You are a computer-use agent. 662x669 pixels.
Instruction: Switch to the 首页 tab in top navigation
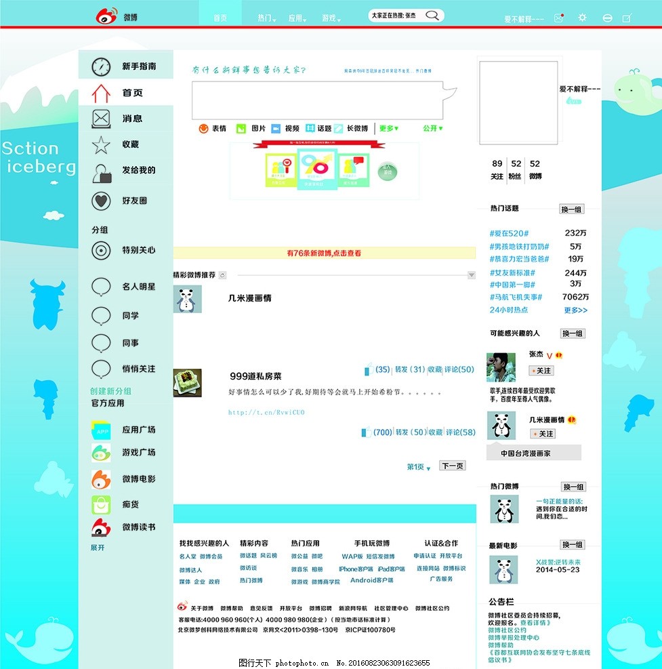[x=220, y=18]
